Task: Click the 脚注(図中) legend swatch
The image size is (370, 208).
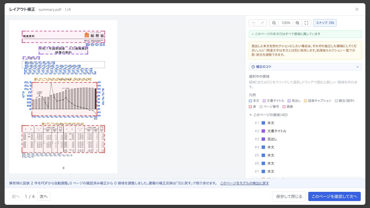Action: click(336, 101)
